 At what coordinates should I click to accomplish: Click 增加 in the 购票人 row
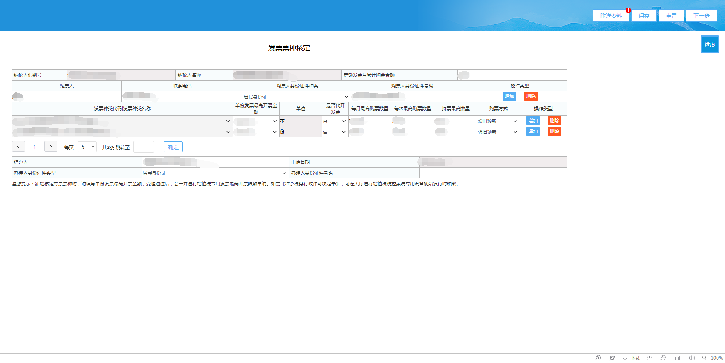509,96
